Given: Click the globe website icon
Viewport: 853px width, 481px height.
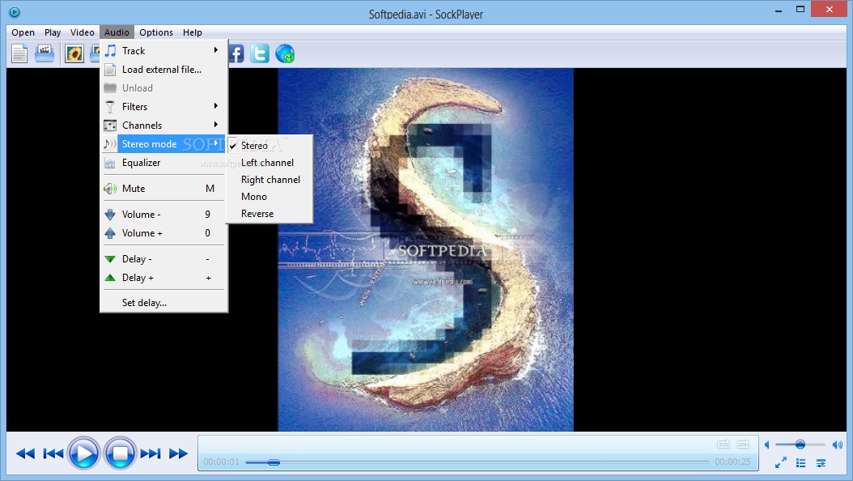Looking at the screenshot, I should point(285,54).
